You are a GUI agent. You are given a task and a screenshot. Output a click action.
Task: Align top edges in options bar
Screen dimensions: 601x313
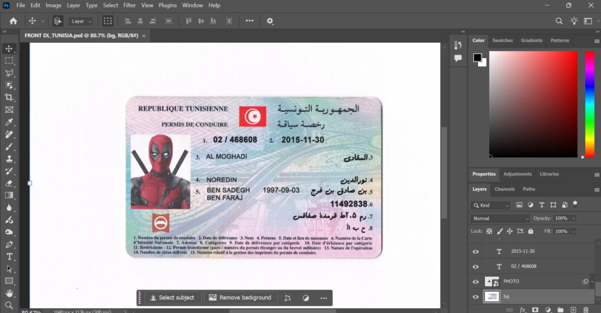189,21
